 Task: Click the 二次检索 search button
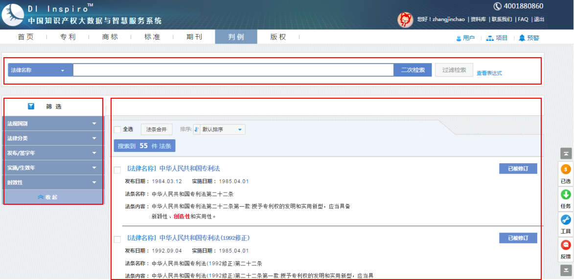tap(413, 70)
